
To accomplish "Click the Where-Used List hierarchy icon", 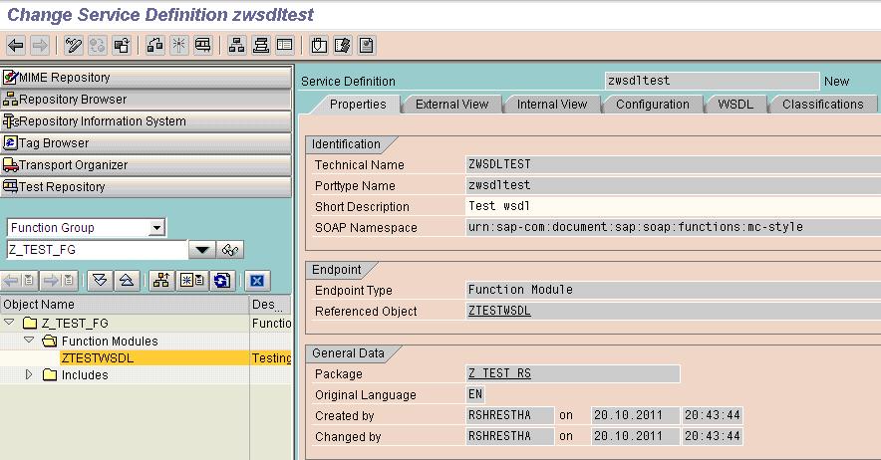I will coord(236,46).
